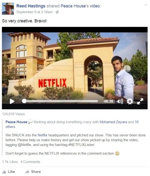The width and height of the screenshot is (150, 176).
Task: Share the post with Share button
Action: [x=33, y=172]
